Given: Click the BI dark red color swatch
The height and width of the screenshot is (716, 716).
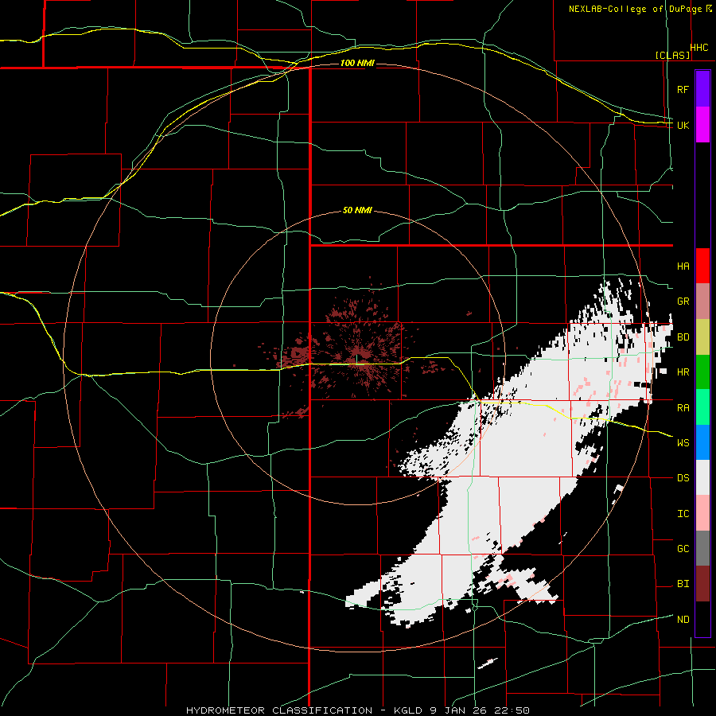Looking at the screenshot, I should pos(702,584).
